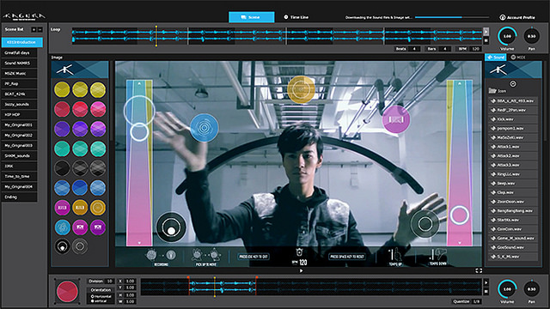Image resolution: width=550 pixels, height=309 pixels.
Task: Click the BPM value field
Action: tap(475, 49)
